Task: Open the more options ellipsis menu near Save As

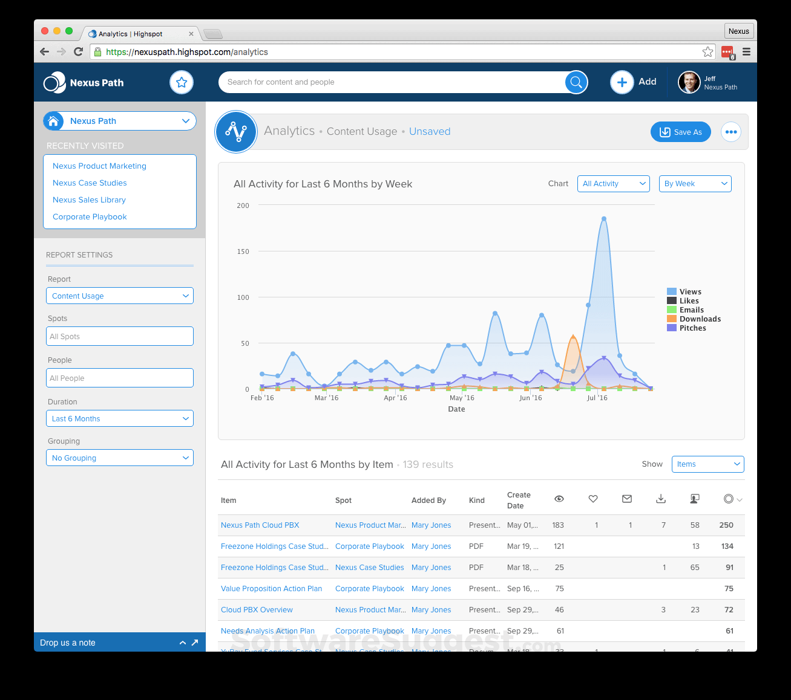Action: pos(731,131)
